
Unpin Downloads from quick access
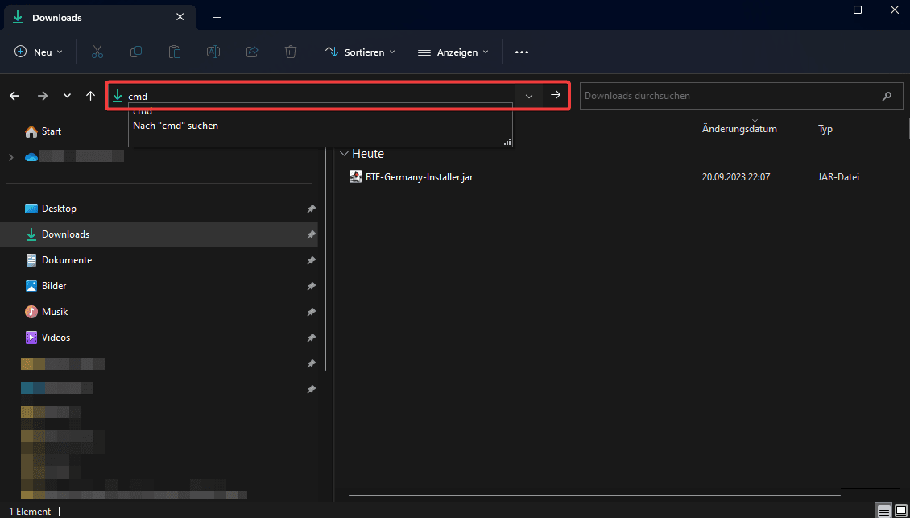coord(311,234)
